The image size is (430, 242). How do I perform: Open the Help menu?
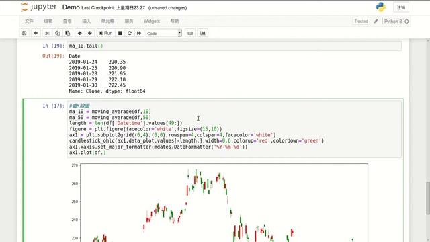click(175, 21)
